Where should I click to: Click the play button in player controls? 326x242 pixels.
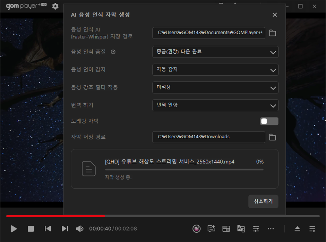(x=14, y=229)
